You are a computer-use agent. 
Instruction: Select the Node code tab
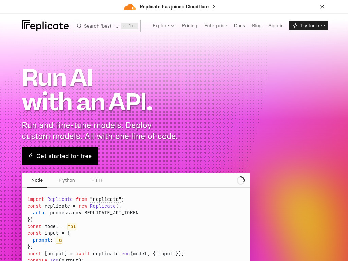coord(37,180)
